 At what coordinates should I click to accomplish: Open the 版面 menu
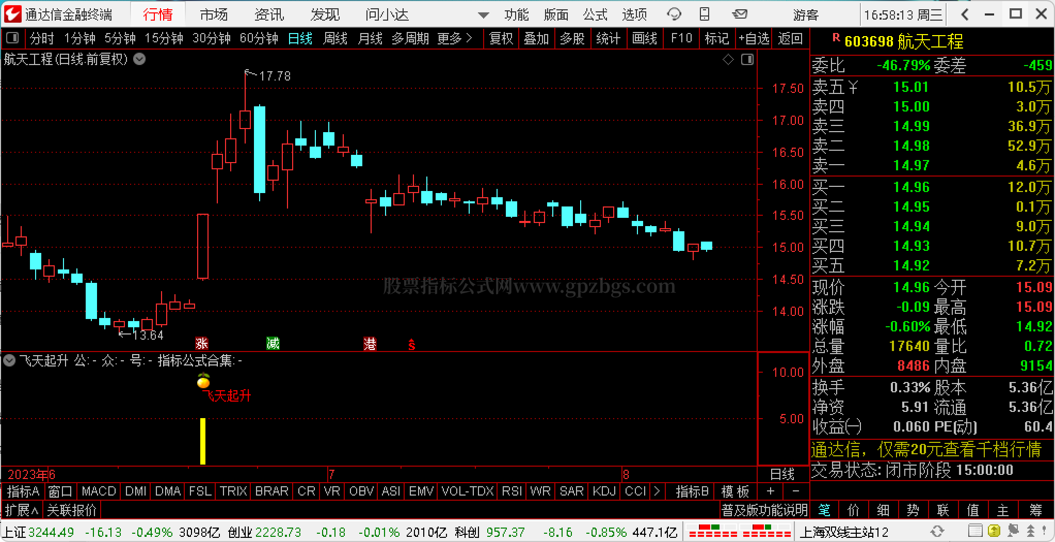click(x=556, y=14)
